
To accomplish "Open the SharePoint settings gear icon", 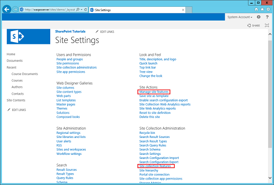I will click(x=258, y=17).
